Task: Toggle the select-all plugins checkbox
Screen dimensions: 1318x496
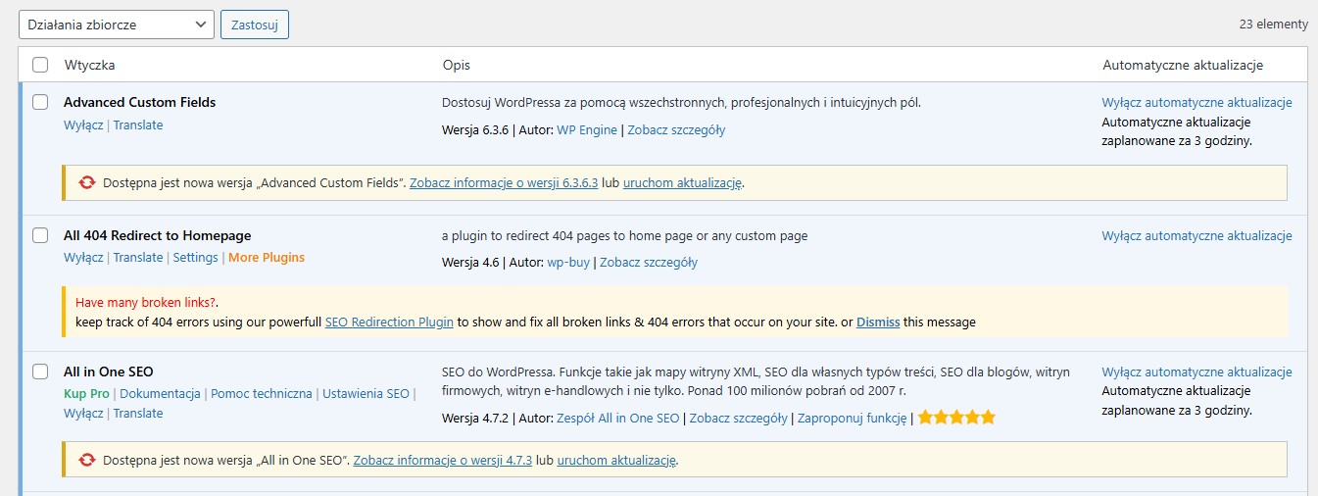Action: [40, 65]
